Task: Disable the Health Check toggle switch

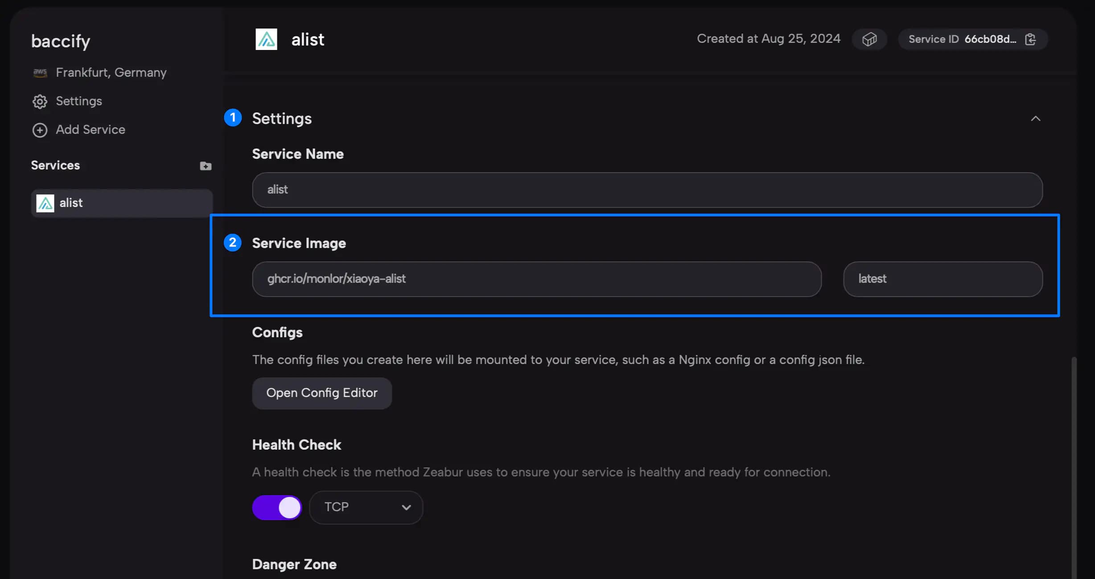Action: pyautogui.click(x=277, y=508)
